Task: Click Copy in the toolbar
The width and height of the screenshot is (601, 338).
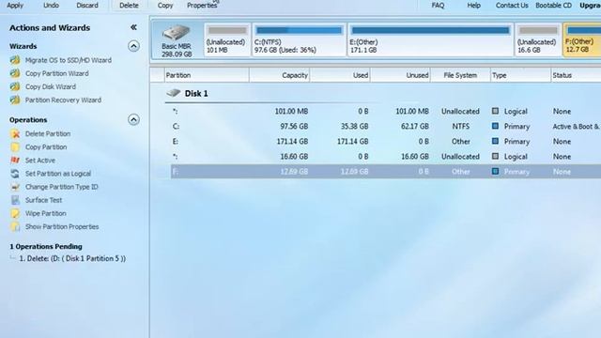Action: click(165, 6)
